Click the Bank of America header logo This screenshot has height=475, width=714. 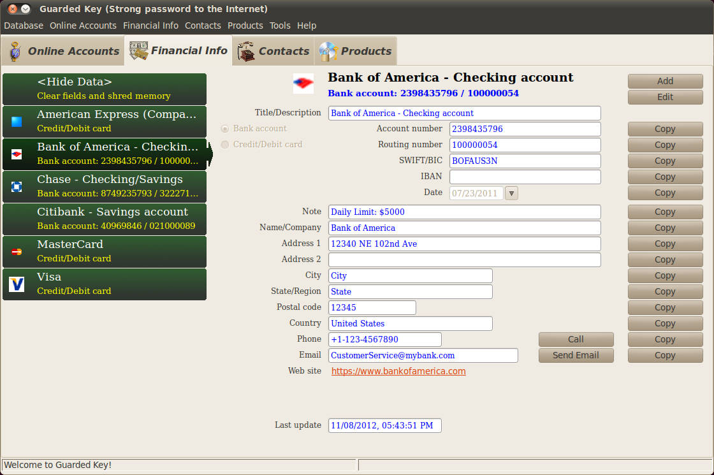click(303, 84)
